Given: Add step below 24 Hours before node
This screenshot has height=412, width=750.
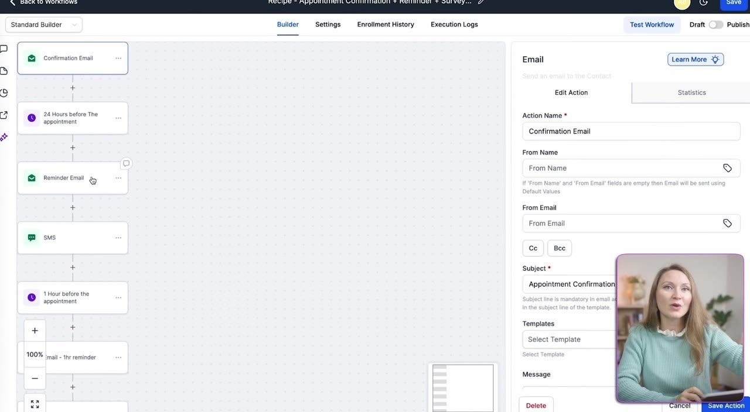Looking at the screenshot, I should click(73, 147).
